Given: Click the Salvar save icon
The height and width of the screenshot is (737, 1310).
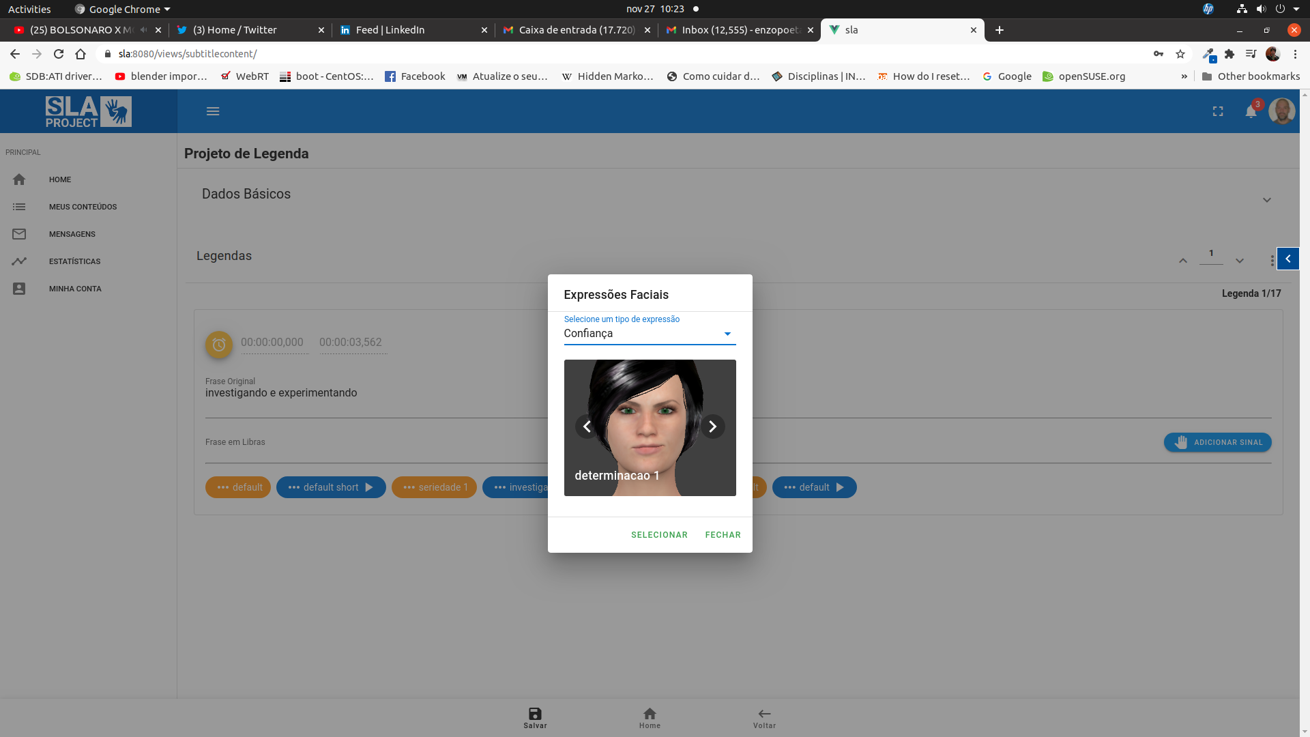Looking at the screenshot, I should click(x=535, y=714).
